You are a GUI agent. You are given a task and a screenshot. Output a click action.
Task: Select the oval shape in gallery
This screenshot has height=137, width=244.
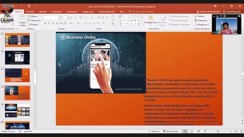point(135,17)
